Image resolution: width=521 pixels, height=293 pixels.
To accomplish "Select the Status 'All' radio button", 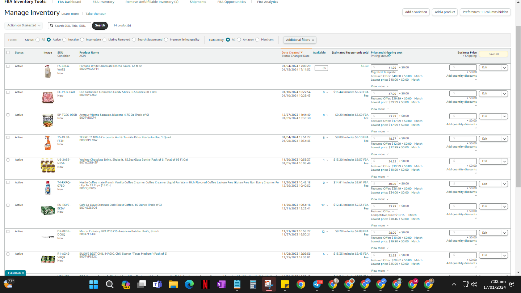I will click(x=38, y=40).
